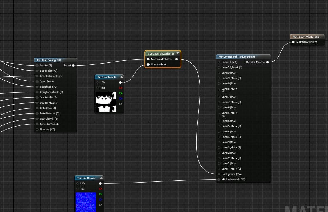Select the Layer7_Mask (S) input pin

click(x=219, y=102)
